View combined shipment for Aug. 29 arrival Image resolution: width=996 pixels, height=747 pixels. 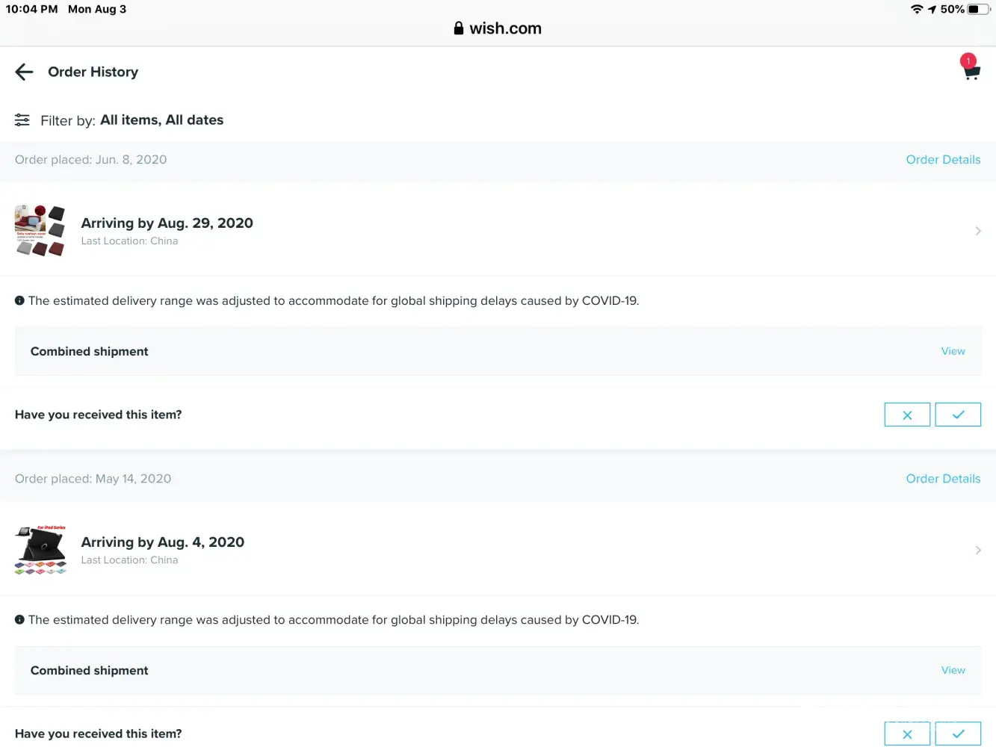pos(953,351)
